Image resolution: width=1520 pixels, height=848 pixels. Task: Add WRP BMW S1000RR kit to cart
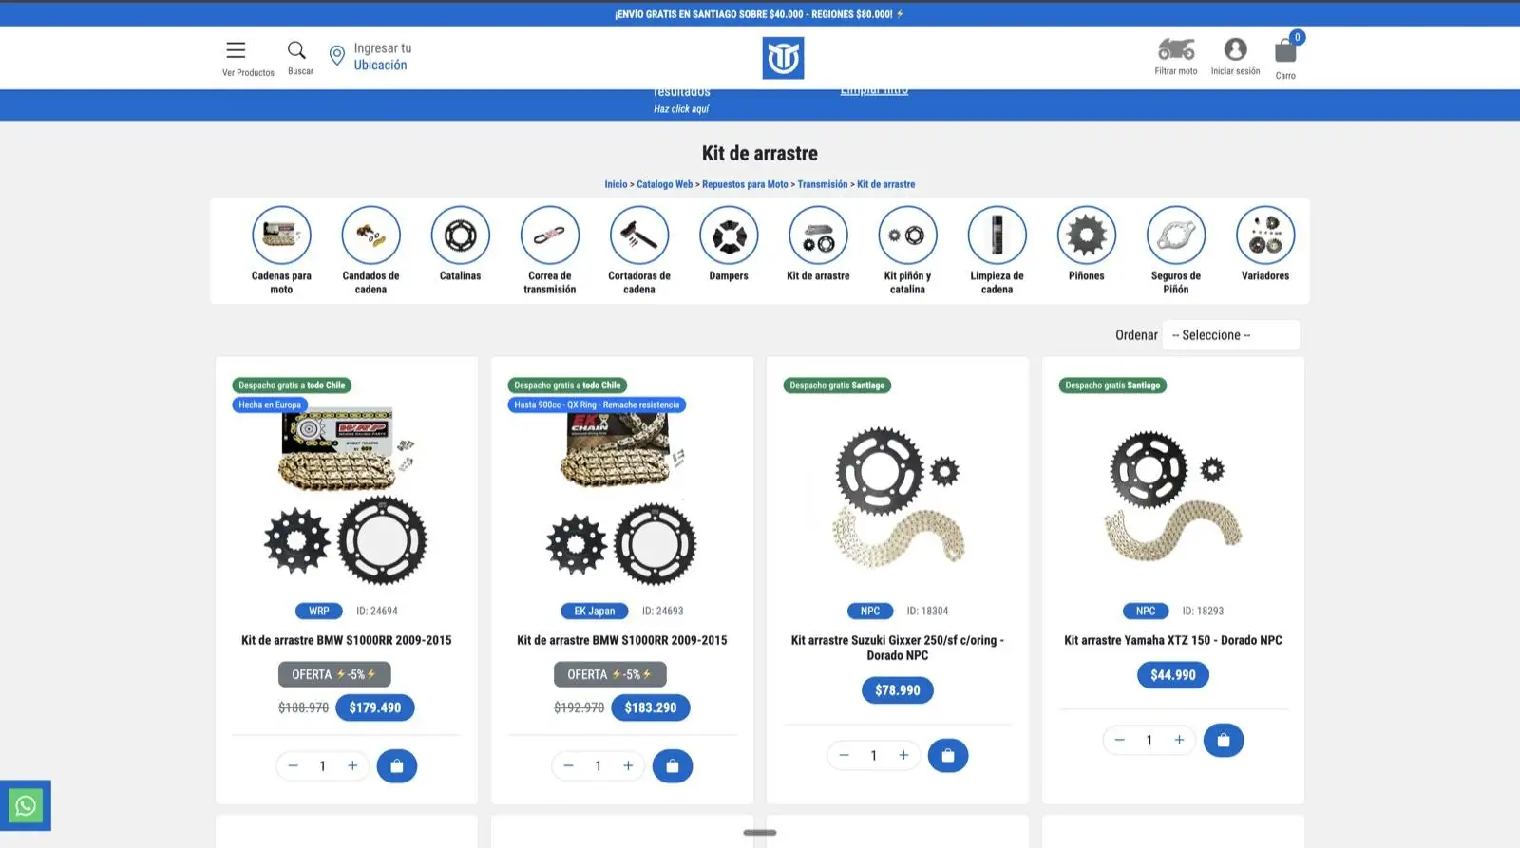[x=397, y=766]
